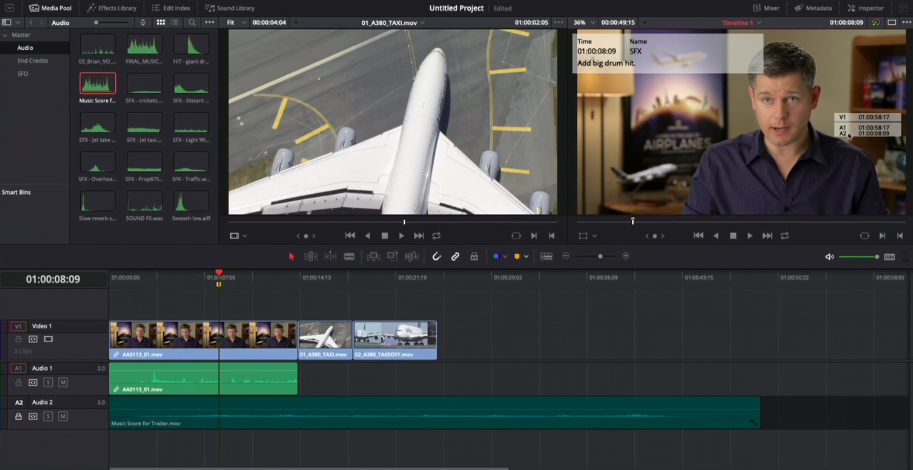
Task: Jump to first frame in timeline viewer
Action: [x=698, y=235]
